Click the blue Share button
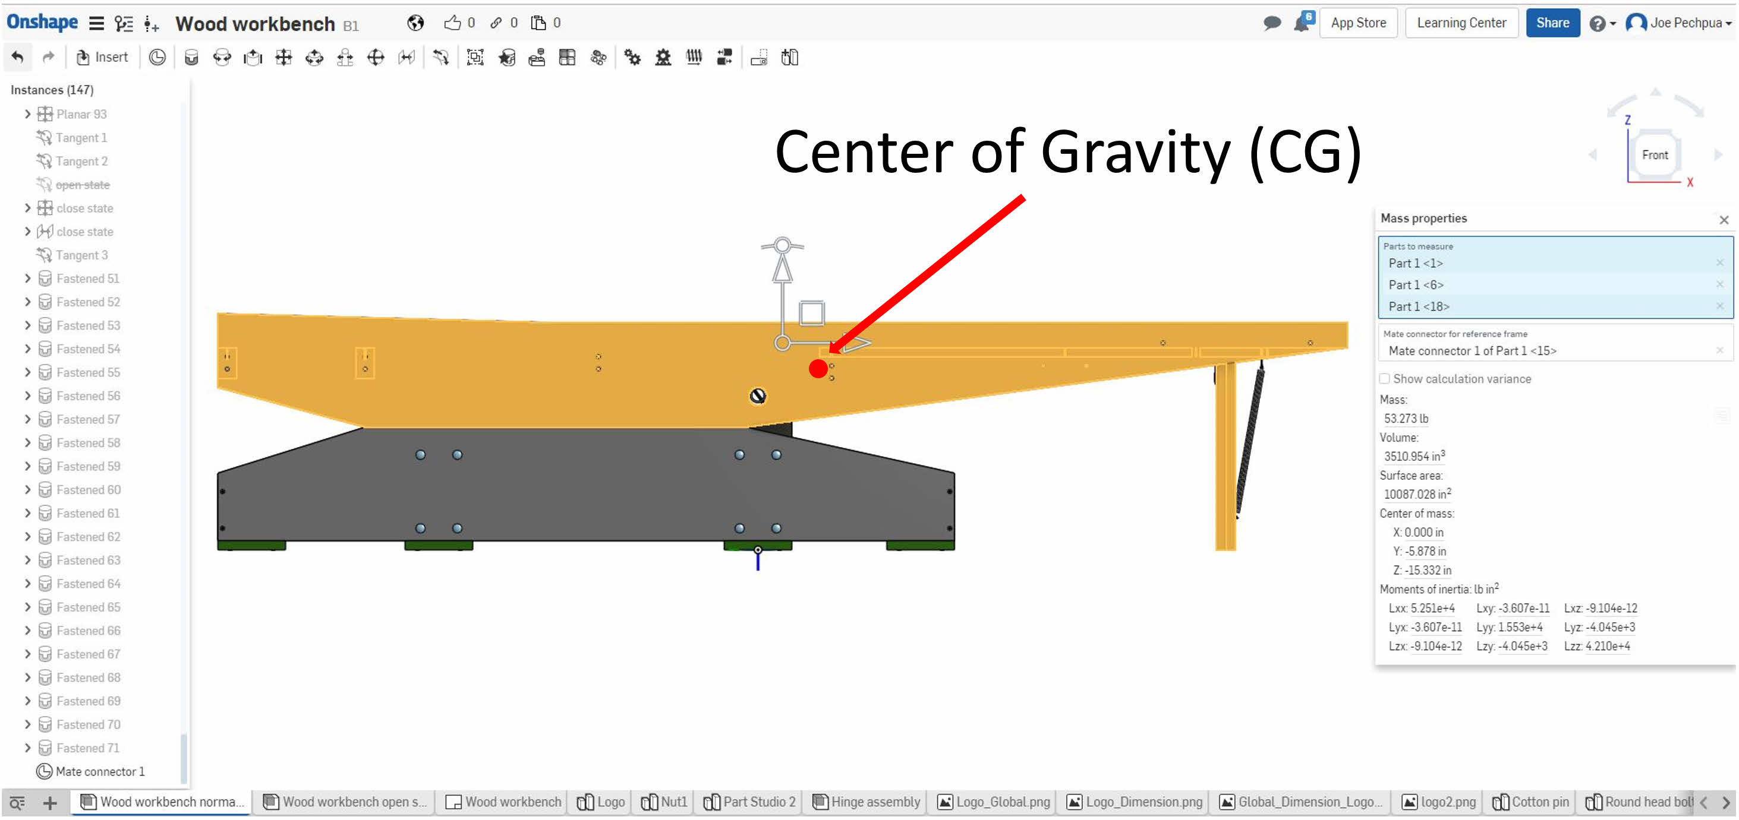 (1552, 23)
